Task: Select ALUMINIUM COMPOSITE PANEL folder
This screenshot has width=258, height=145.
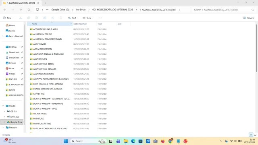Action: click(x=48, y=39)
